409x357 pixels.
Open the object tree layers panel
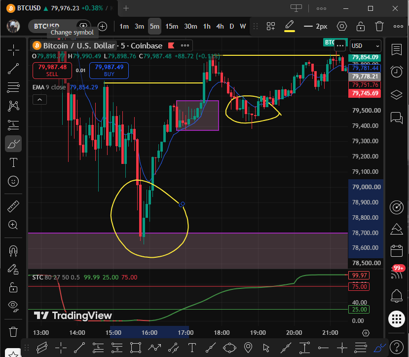pyautogui.click(x=397, y=94)
